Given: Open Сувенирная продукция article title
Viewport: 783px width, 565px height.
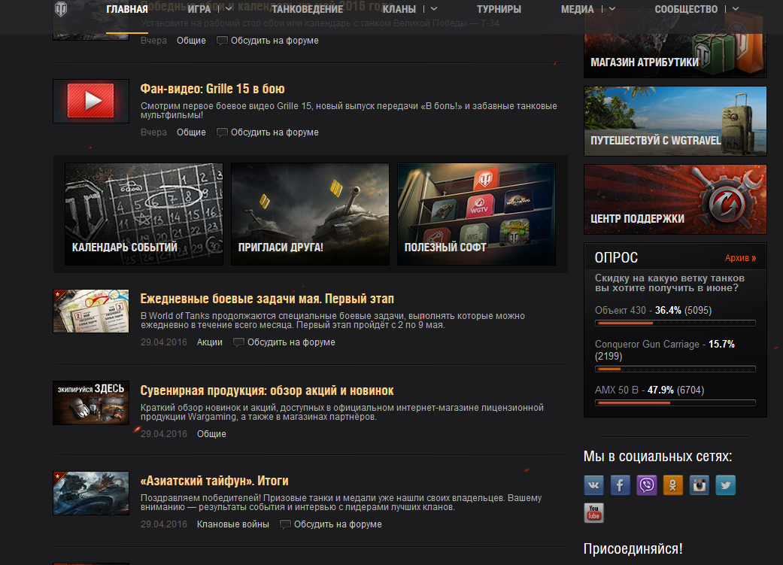Looking at the screenshot, I should (x=267, y=390).
